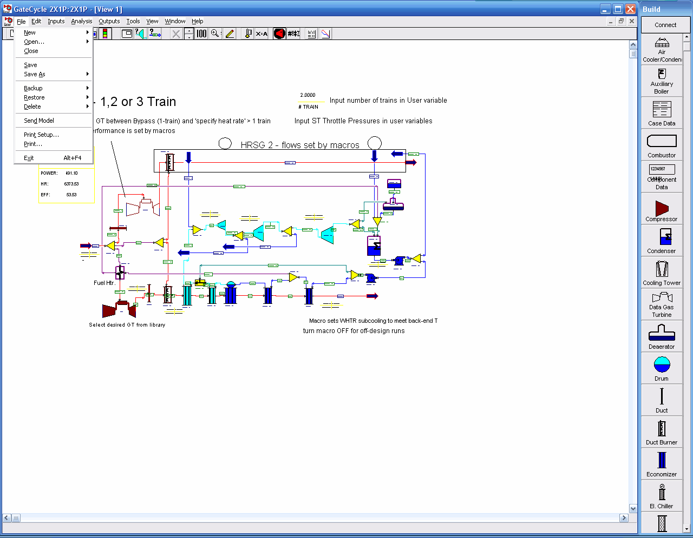
Task: Select the Auxiliary Boiler build icon
Action: (662, 81)
